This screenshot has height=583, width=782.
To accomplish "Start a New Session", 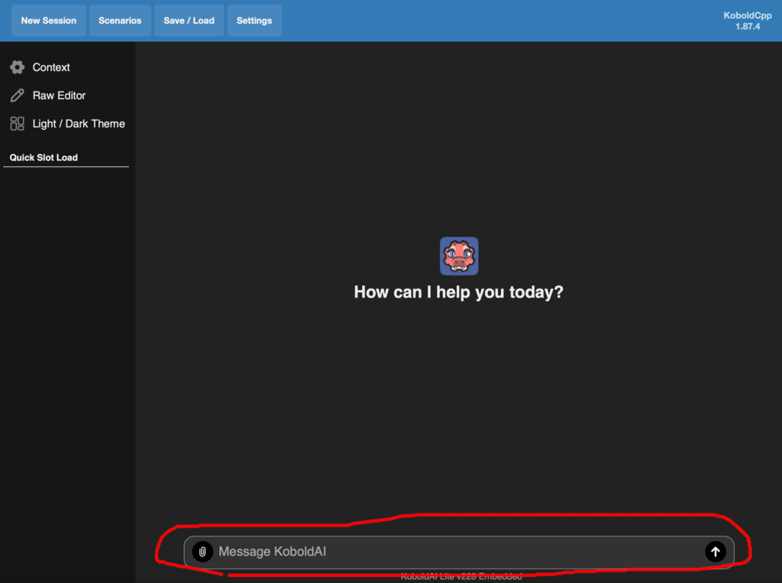I will point(48,21).
